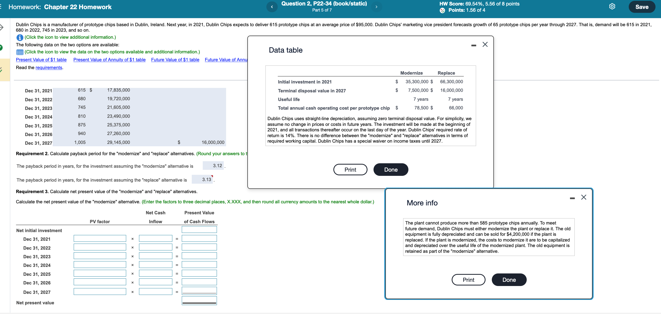The width and height of the screenshot is (661, 314).
Task: Open the settings gear in the header
Action: pyautogui.click(x=612, y=7)
